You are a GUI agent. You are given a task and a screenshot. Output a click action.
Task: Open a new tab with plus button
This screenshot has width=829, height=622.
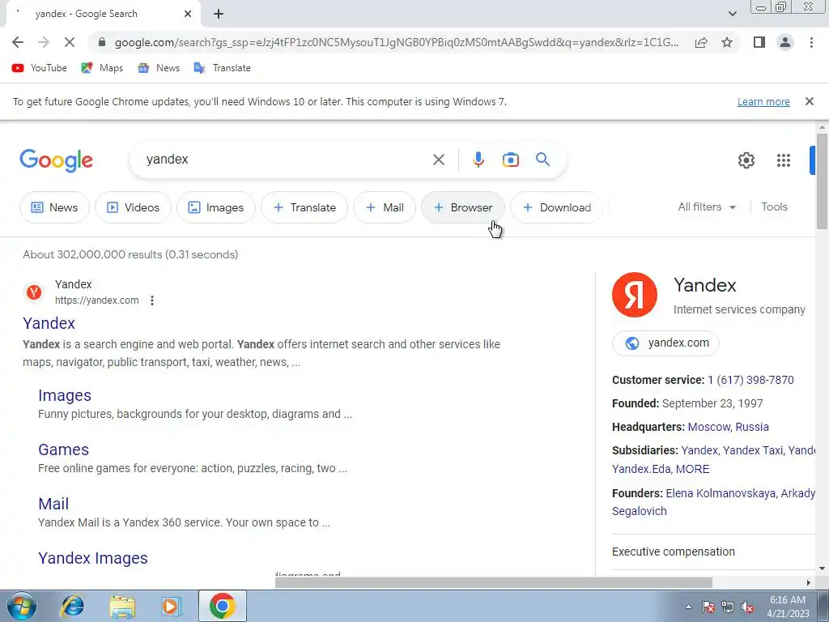pos(219,14)
